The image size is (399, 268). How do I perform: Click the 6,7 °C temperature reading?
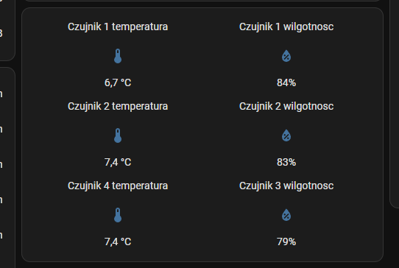point(118,82)
